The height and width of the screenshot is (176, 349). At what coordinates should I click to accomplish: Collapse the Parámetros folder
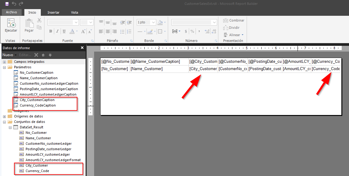[x=4, y=67]
